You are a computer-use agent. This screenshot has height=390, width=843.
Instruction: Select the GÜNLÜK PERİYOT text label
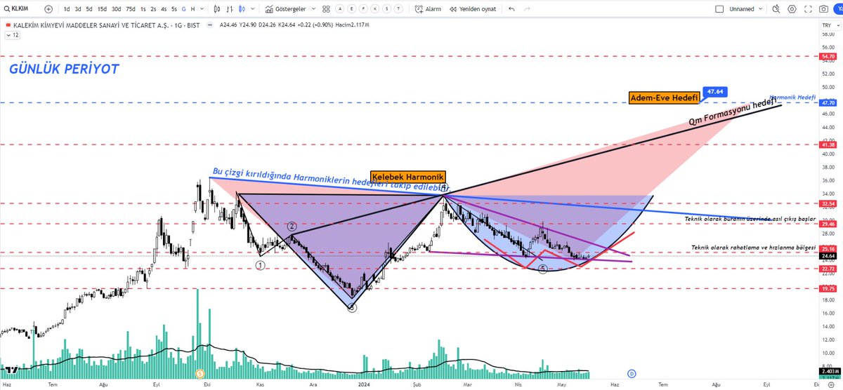[64, 69]
